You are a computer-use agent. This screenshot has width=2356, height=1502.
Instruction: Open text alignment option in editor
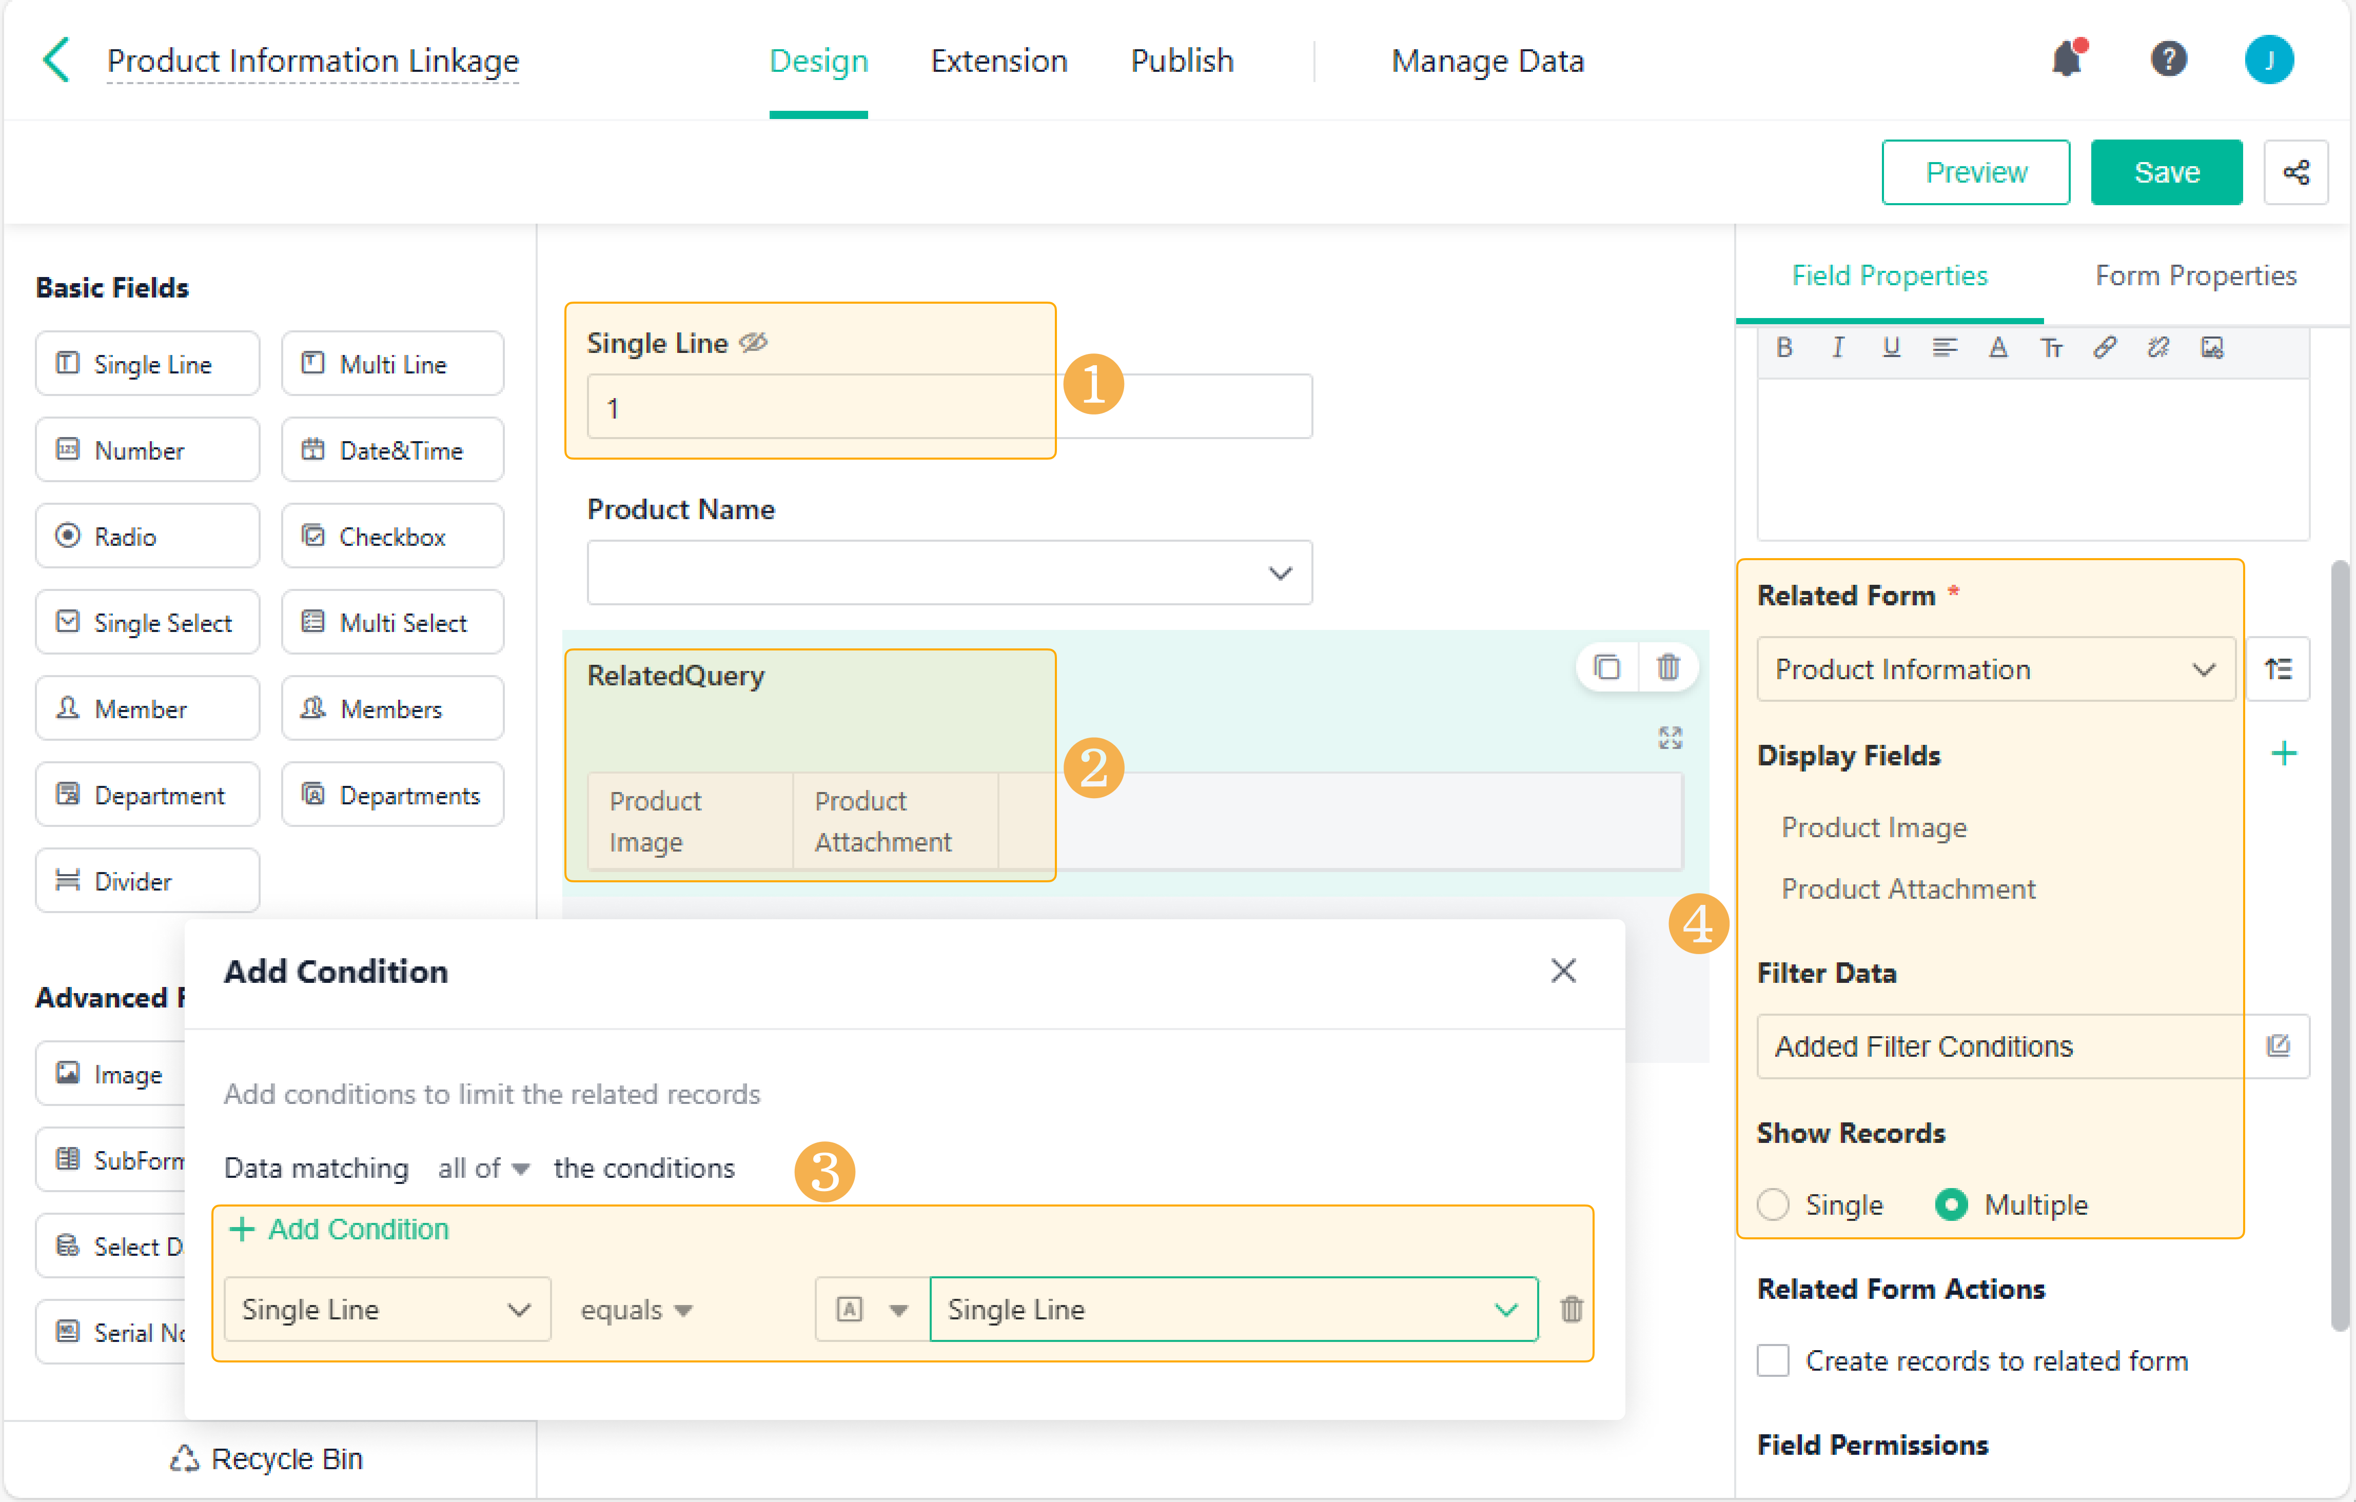[1944, 348]
